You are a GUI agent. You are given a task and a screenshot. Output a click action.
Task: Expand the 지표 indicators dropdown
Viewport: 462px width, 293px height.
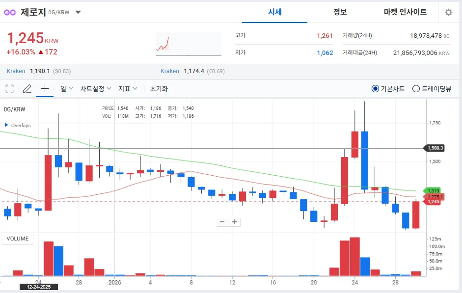[x=128, y=89]
